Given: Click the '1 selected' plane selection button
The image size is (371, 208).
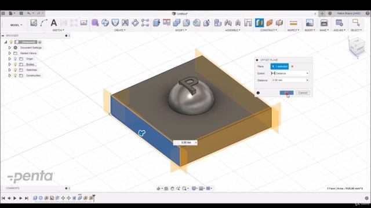Looking at the screenshot, I should (x=279, y=66).
